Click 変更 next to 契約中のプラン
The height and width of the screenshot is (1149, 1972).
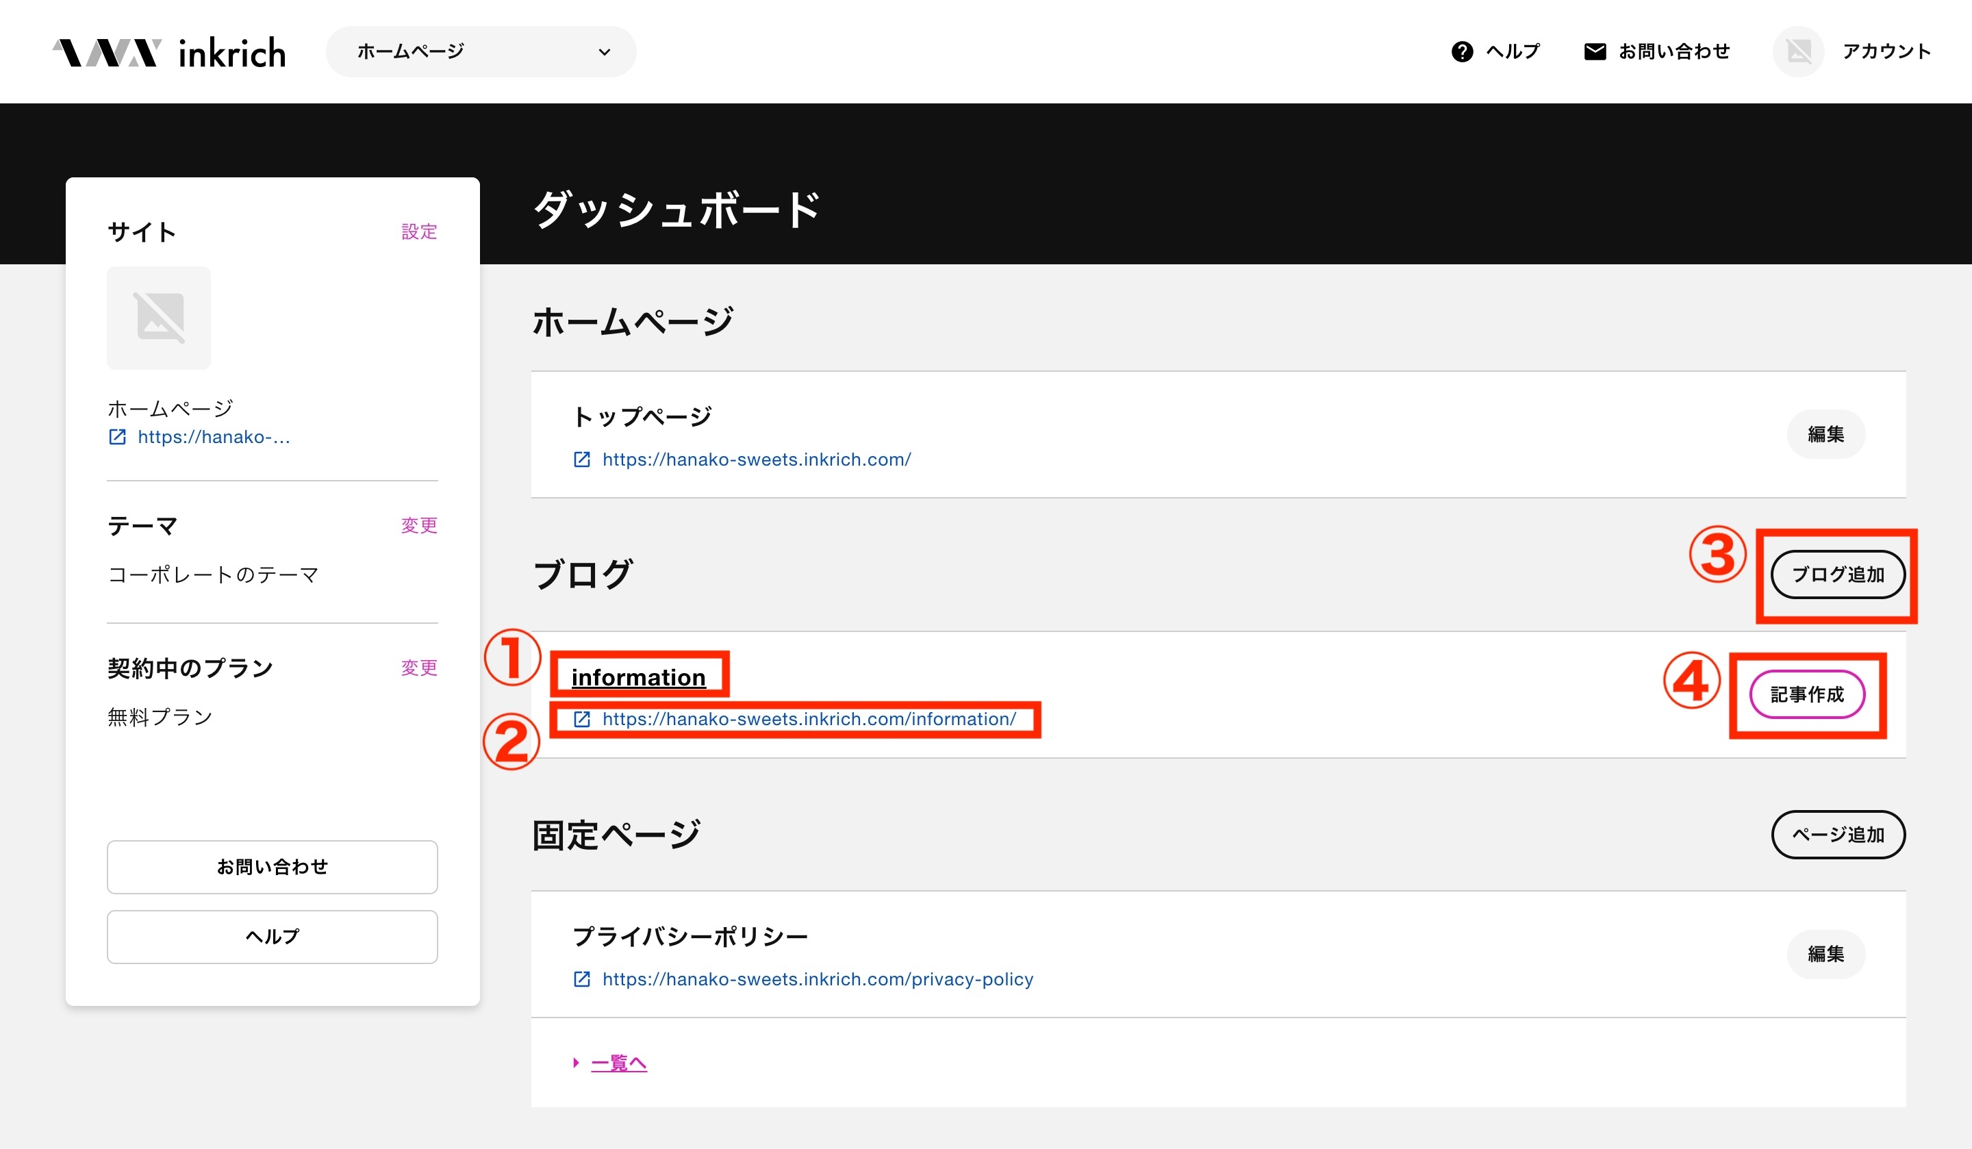point(418,668)
